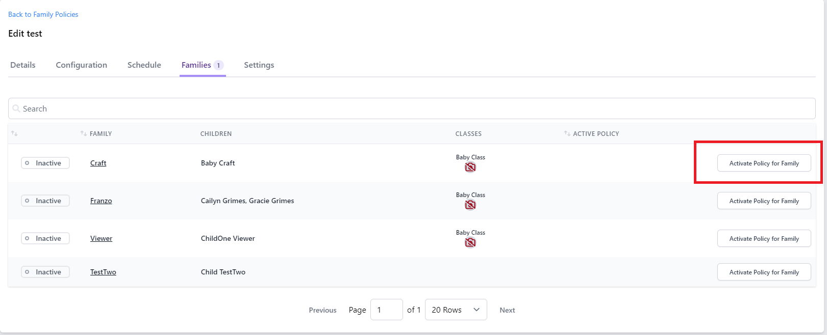Toggle Inactive status for Viewer family
Viewport: 827px width, 335px height.
[x=45, y=238]
